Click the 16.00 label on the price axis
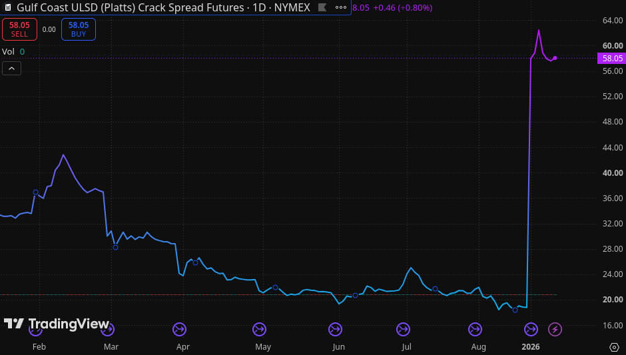Screen dimensions: 626x355 (x=613, y=326)
